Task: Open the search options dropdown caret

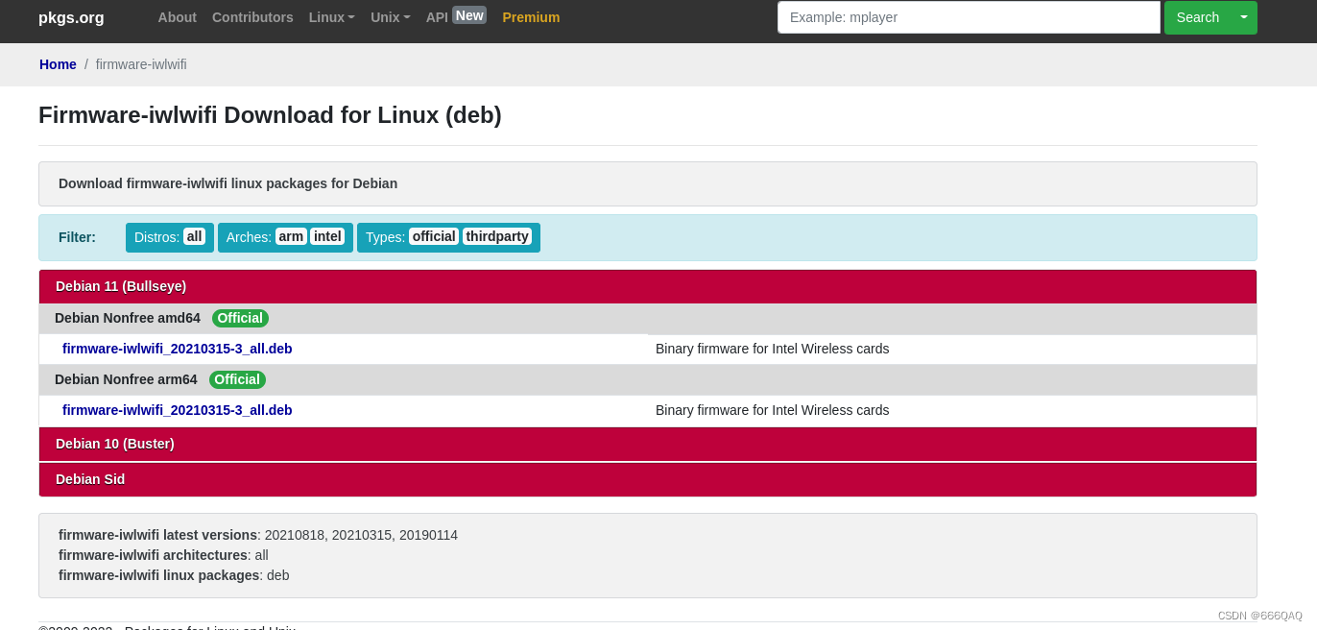Action: [x=1244, y=17]
